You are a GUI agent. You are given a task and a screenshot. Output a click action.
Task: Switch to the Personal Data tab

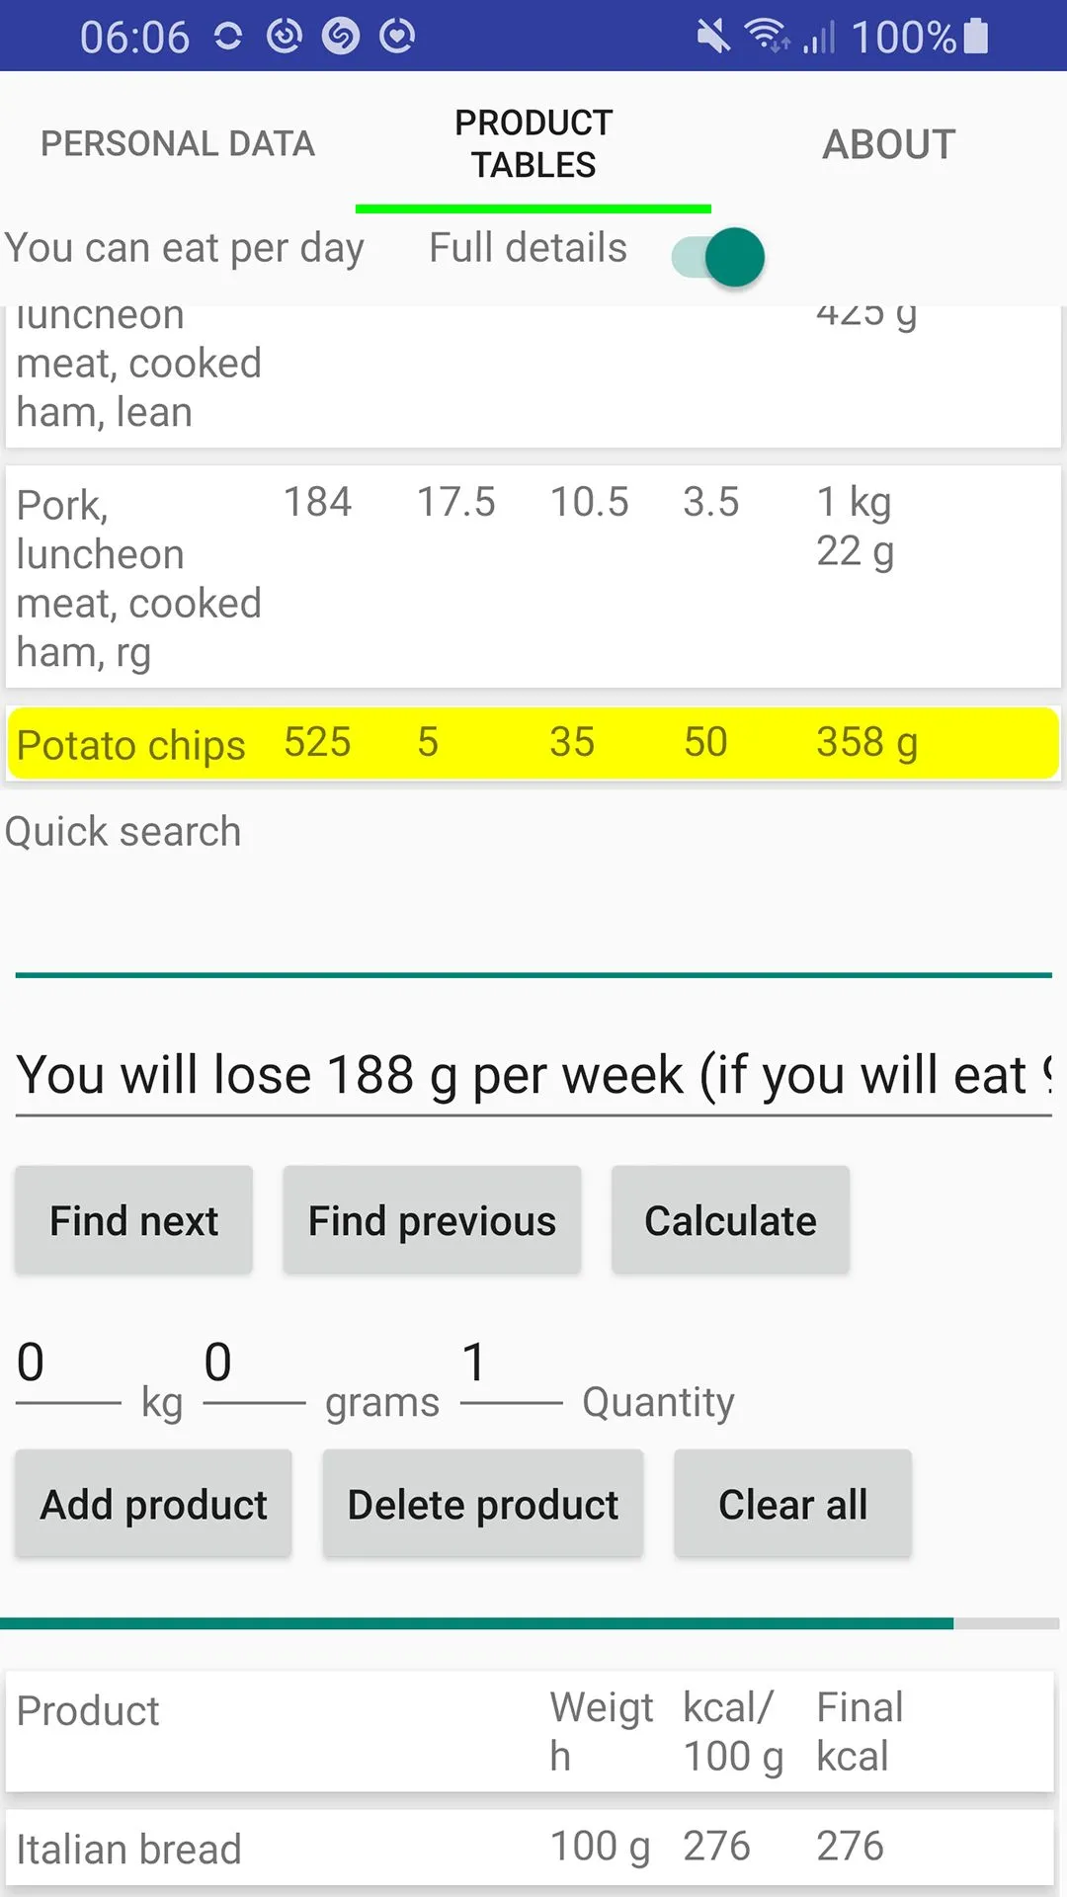point(178,144)
